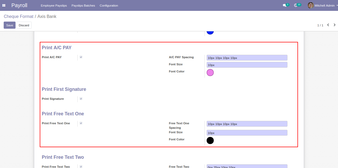Image resolution: width=338 pixels, height=168 pixels.
Task: Open the Employee Payslips menu
Action: 54,6
